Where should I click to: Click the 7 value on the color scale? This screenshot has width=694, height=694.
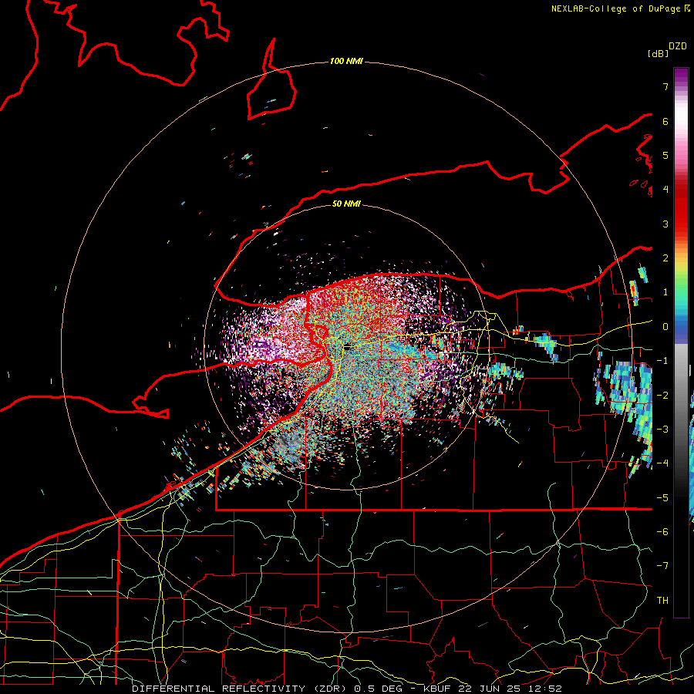click(665, 86)
